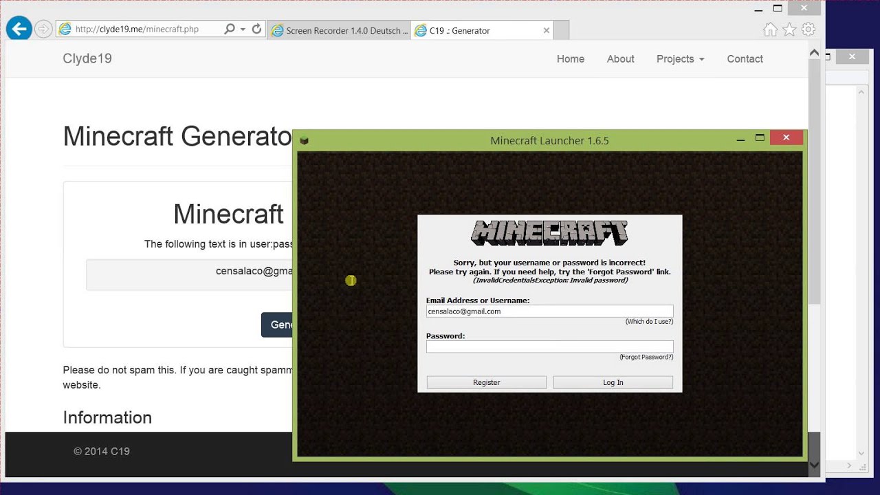Click the browser Home icon

[771, 30]
